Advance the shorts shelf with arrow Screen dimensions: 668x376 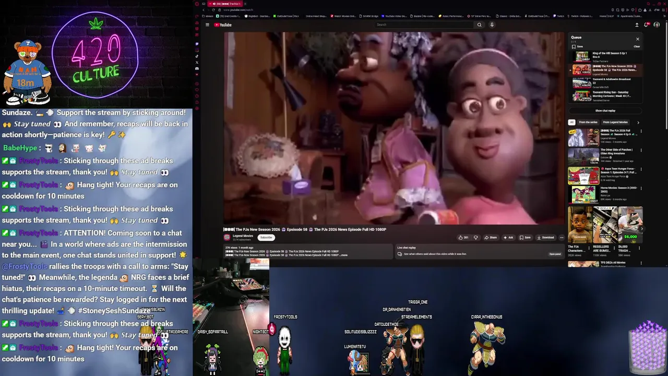click(x=642, y=228)
